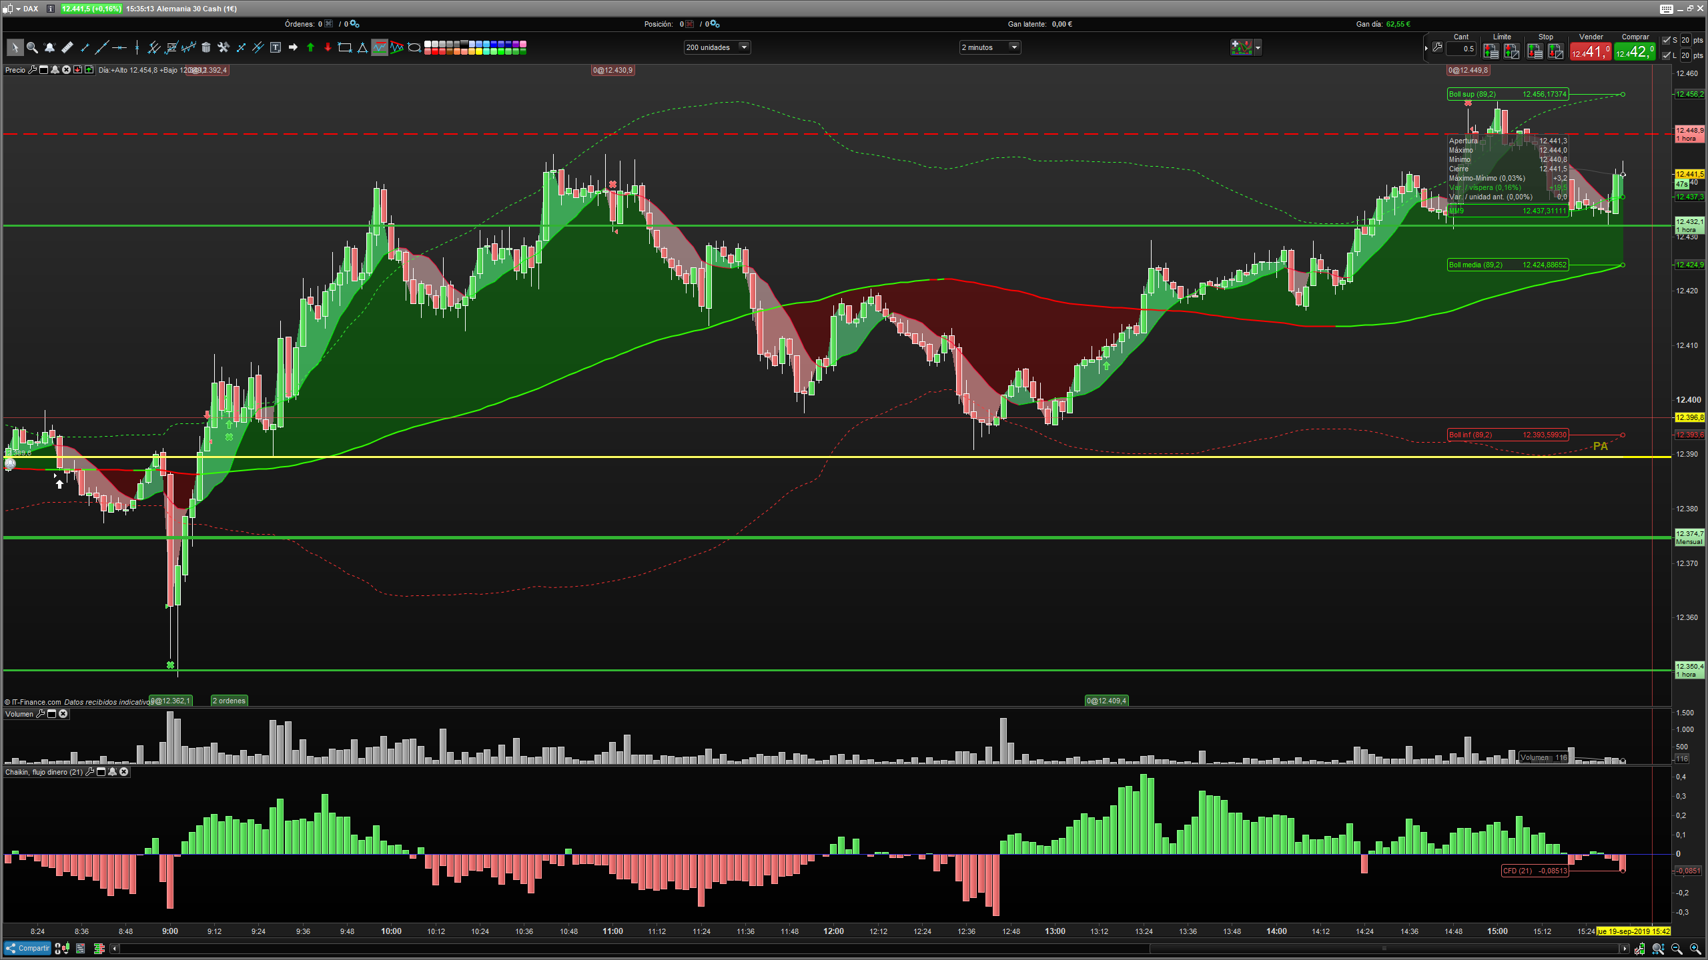1708x960 pixels.
Task: Select the text annotation T tool
Action: [276, 47]
